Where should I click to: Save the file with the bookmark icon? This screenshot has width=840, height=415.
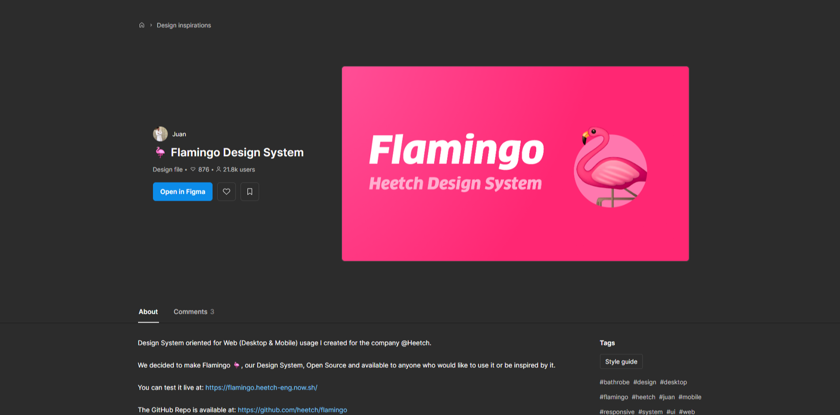coord(250,192)
